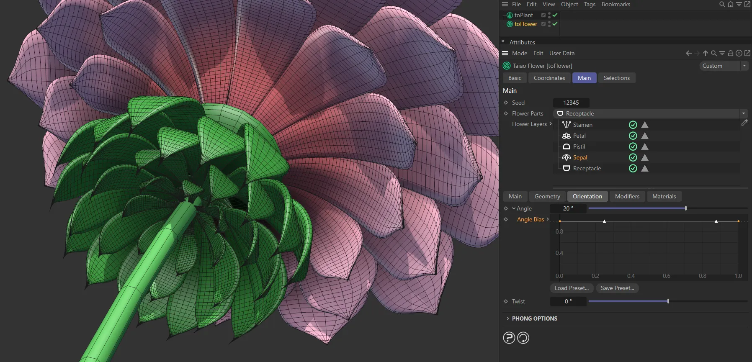Click the Sepal layer icon
Screen dimensions: 752x362
tap(567, 157)
